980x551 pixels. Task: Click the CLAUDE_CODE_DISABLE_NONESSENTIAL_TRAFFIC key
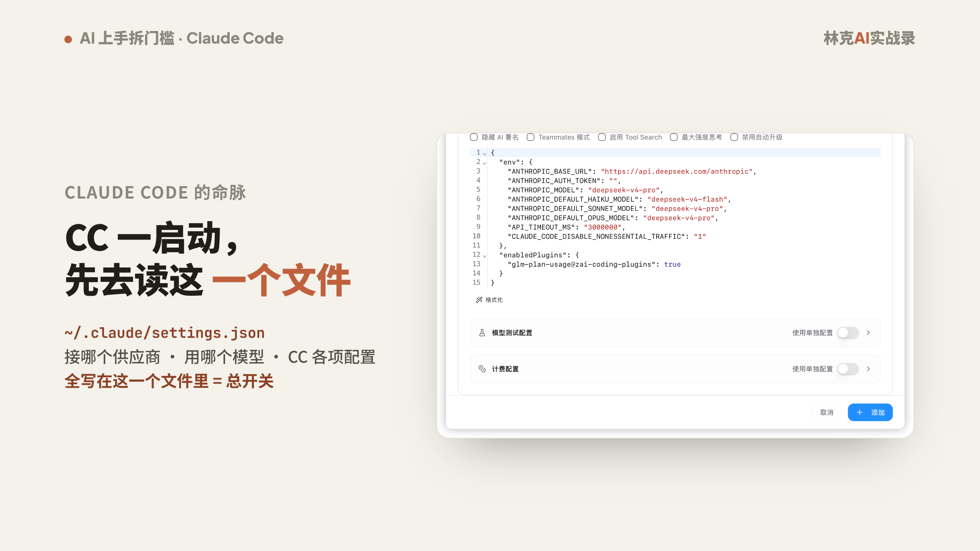(596, 236)
